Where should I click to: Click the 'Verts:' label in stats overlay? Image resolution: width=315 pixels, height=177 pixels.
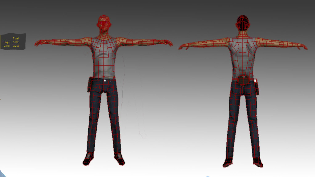7,46
